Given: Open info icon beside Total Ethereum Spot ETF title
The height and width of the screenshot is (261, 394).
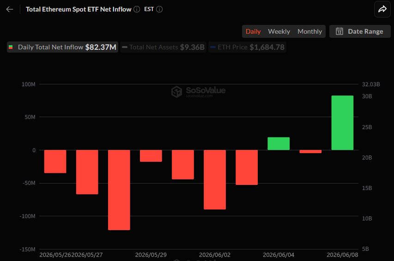Looking at the screenshot, I should pos(137,9).
